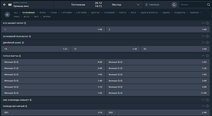
Task: Select Больше (1.5) at 1.26
Action: click(158, 68)
